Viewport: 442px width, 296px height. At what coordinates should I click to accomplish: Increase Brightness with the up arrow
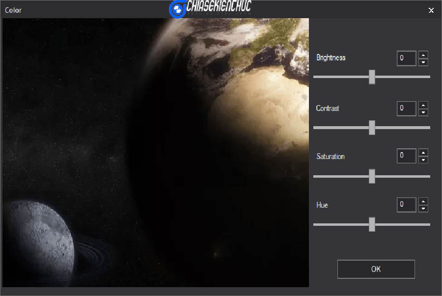pos(423,54)
